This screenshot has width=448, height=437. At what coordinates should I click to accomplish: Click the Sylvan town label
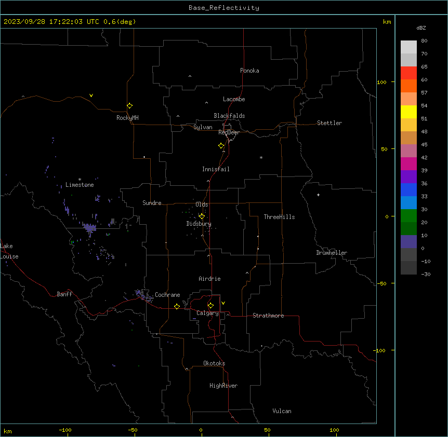(203, 127)
